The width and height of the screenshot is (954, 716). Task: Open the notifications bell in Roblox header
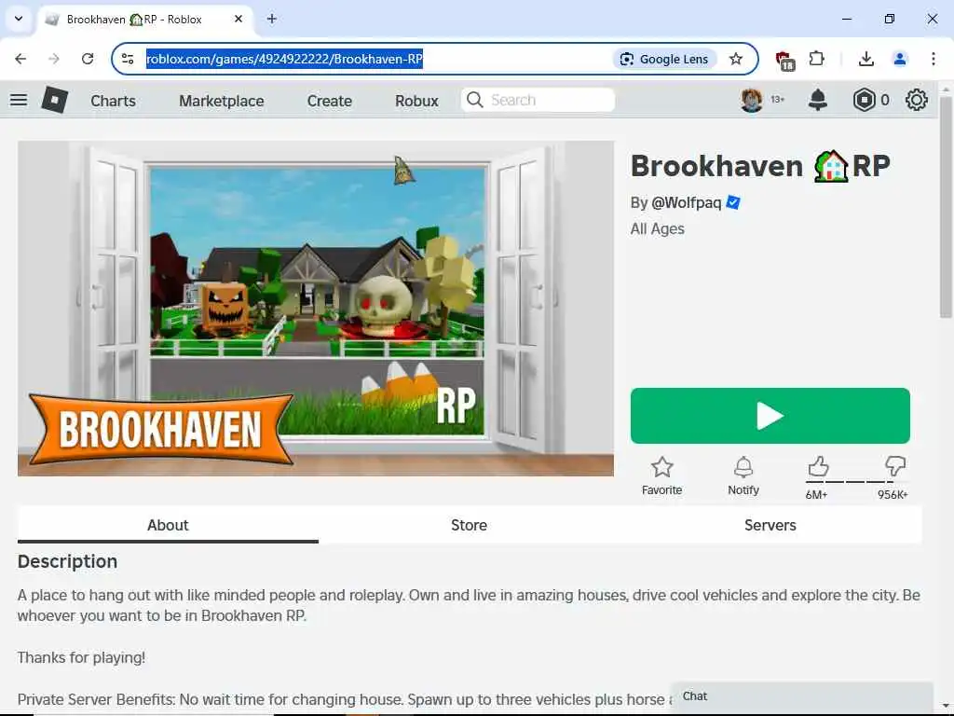[x=818, y=100]
